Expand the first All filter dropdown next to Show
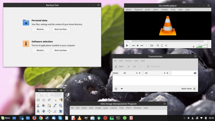 click(x=130, y=73)
